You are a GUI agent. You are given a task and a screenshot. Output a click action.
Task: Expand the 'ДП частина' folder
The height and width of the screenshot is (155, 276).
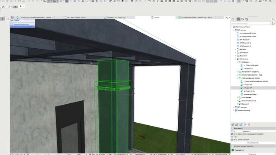(234, 107)
